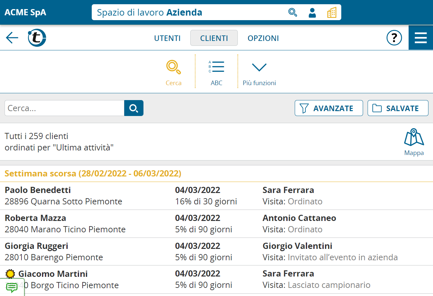Select the CLIENTI tab
Screen dimensions: 433x296
click(x=214, y=38)
